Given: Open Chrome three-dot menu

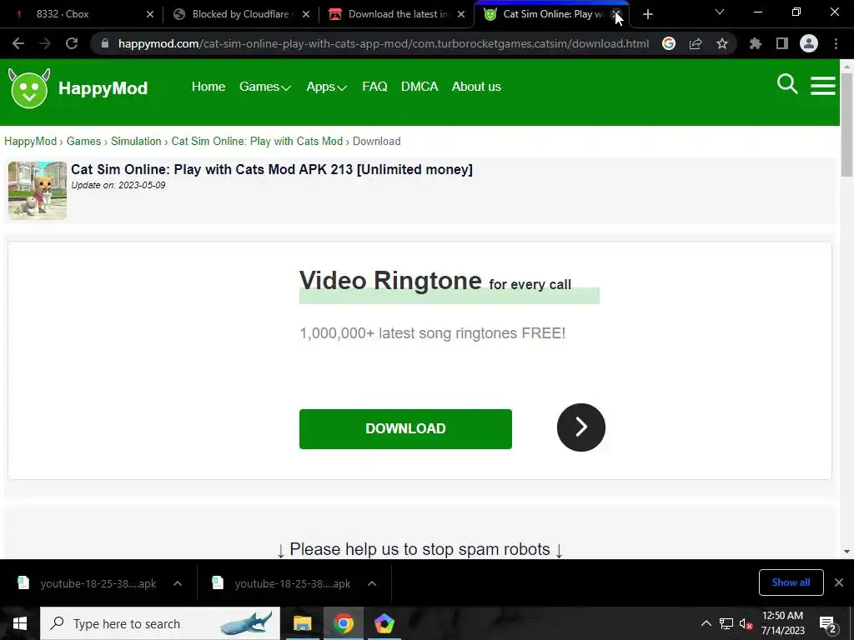Looking at the screenshot, I should pyautogui.click(x=836, y=43).
